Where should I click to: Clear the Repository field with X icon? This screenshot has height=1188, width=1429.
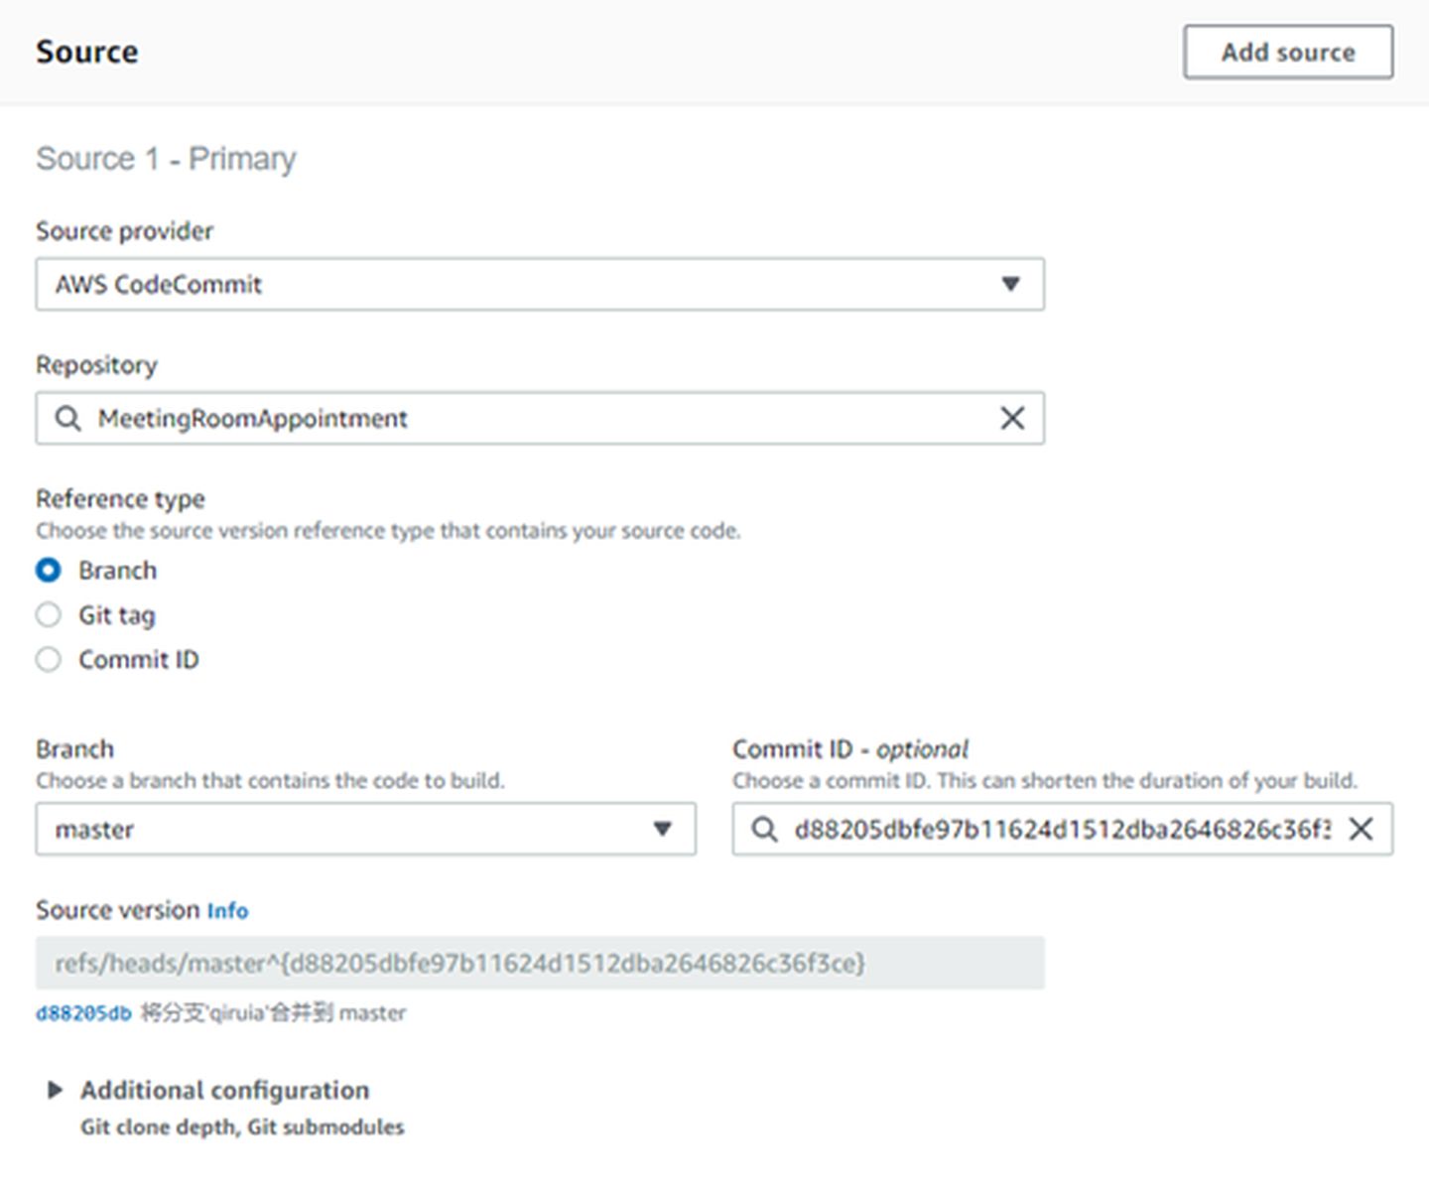[x=1012, y=419]
